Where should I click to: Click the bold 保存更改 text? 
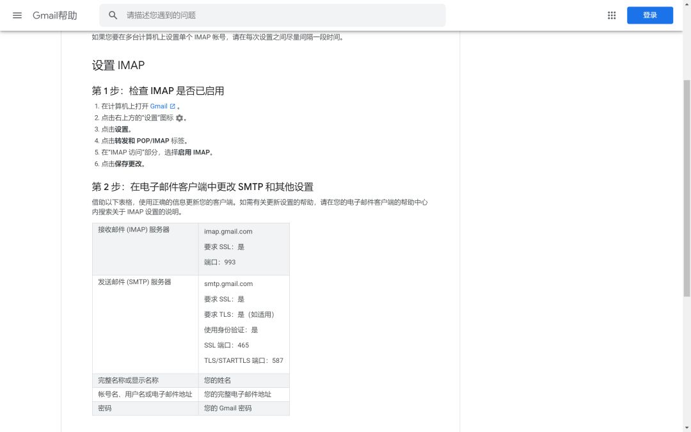(x=129, y=164)
